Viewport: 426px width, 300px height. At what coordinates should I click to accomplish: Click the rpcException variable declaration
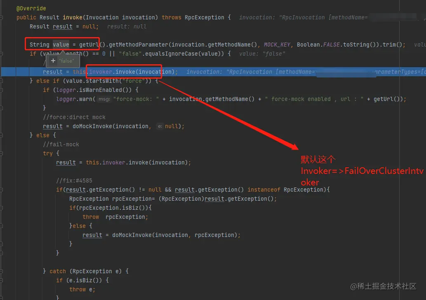(x=132, y=199)
